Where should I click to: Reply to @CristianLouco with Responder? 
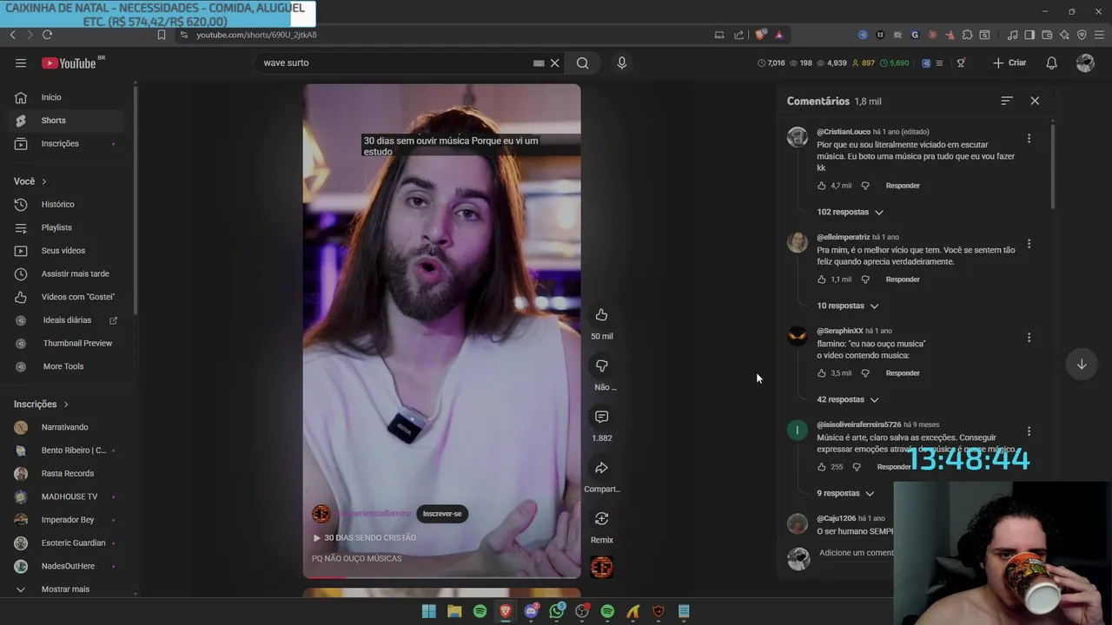(903, 186)
